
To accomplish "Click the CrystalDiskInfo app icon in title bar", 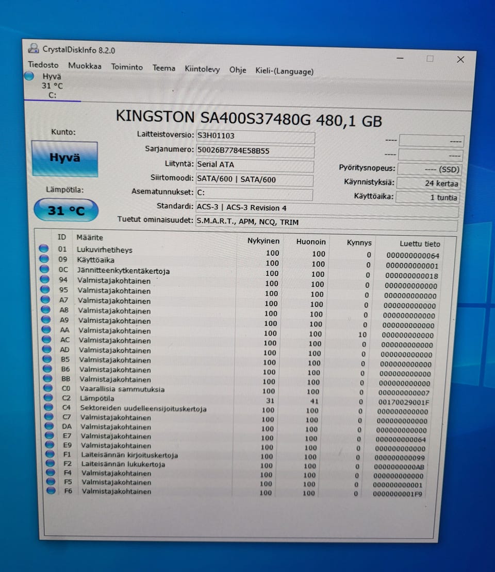I will pyautogui.click(x=33, y=48).
